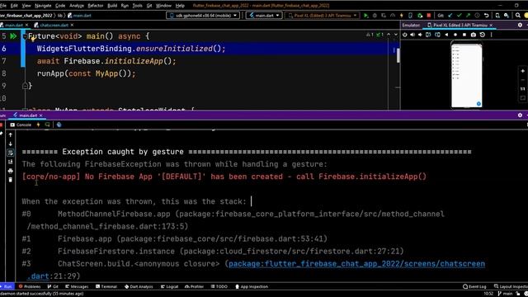Screen dimensions: 528x297
Task: Open Logcat tool window button
Action: pyautogui.click(x=169, y=286)
